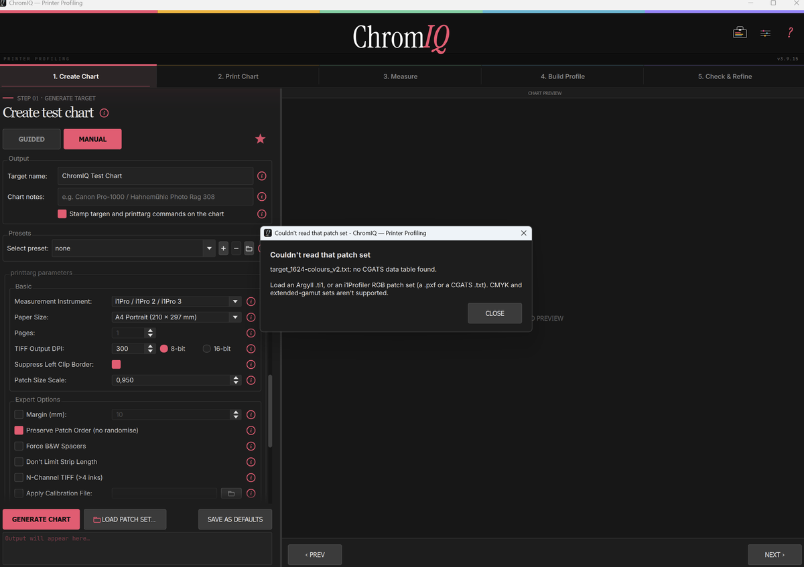The height and width of the screenshot is (567, 804).
Task: Show info icon for Pages
Action: click(x=251, y=333)
